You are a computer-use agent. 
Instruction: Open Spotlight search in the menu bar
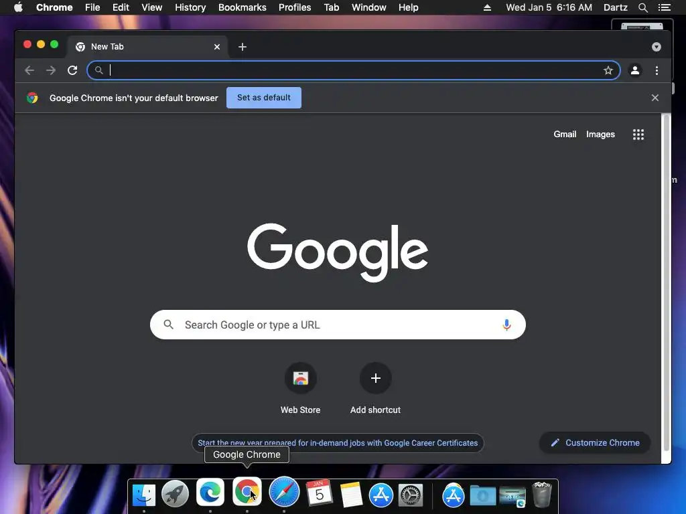tap(642, 7)
